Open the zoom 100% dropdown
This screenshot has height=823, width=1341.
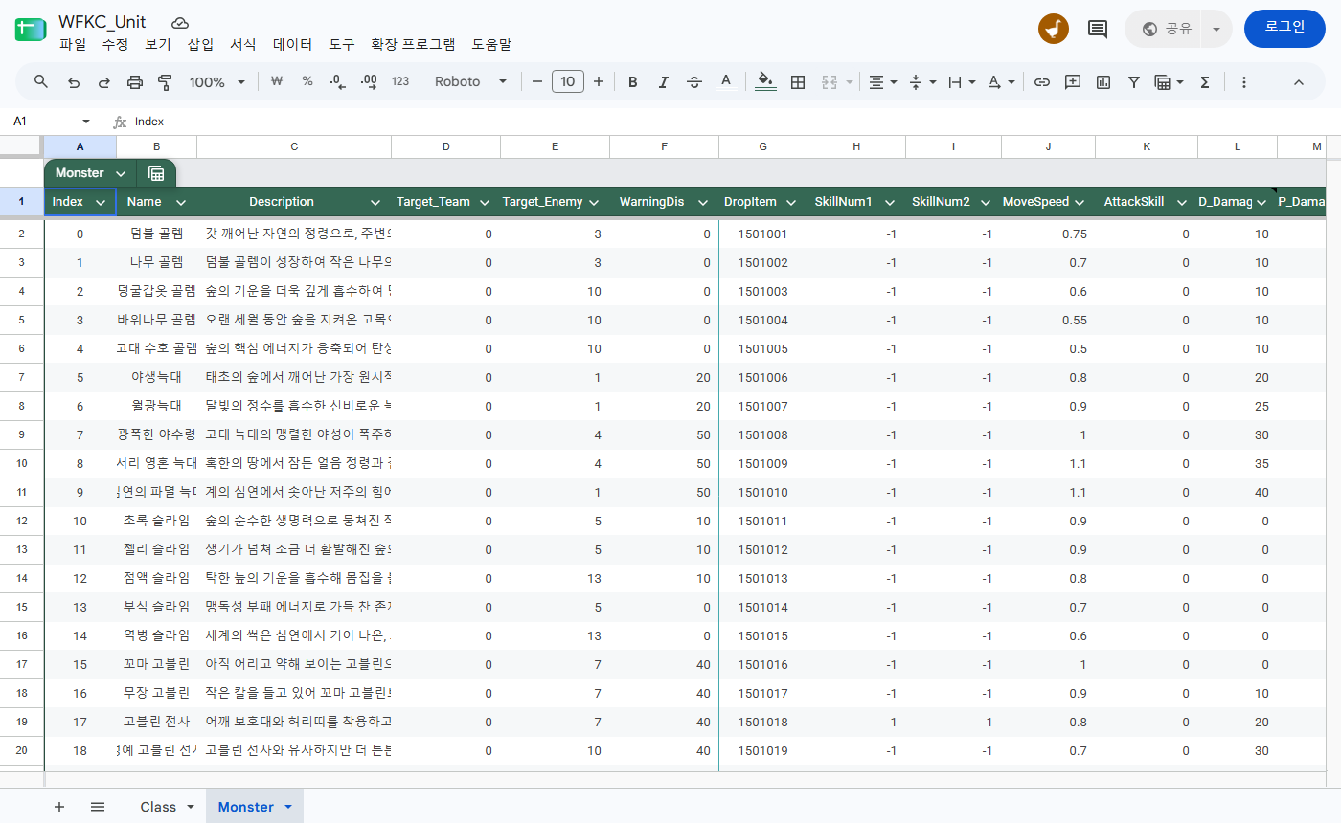click(217, 82)
